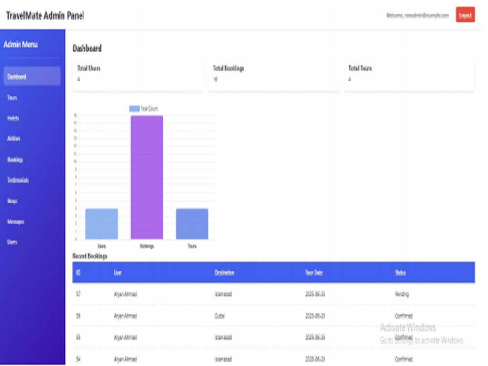Click the light blue Users bar in chart
488x366 pixels.
[x=102, y=224]
